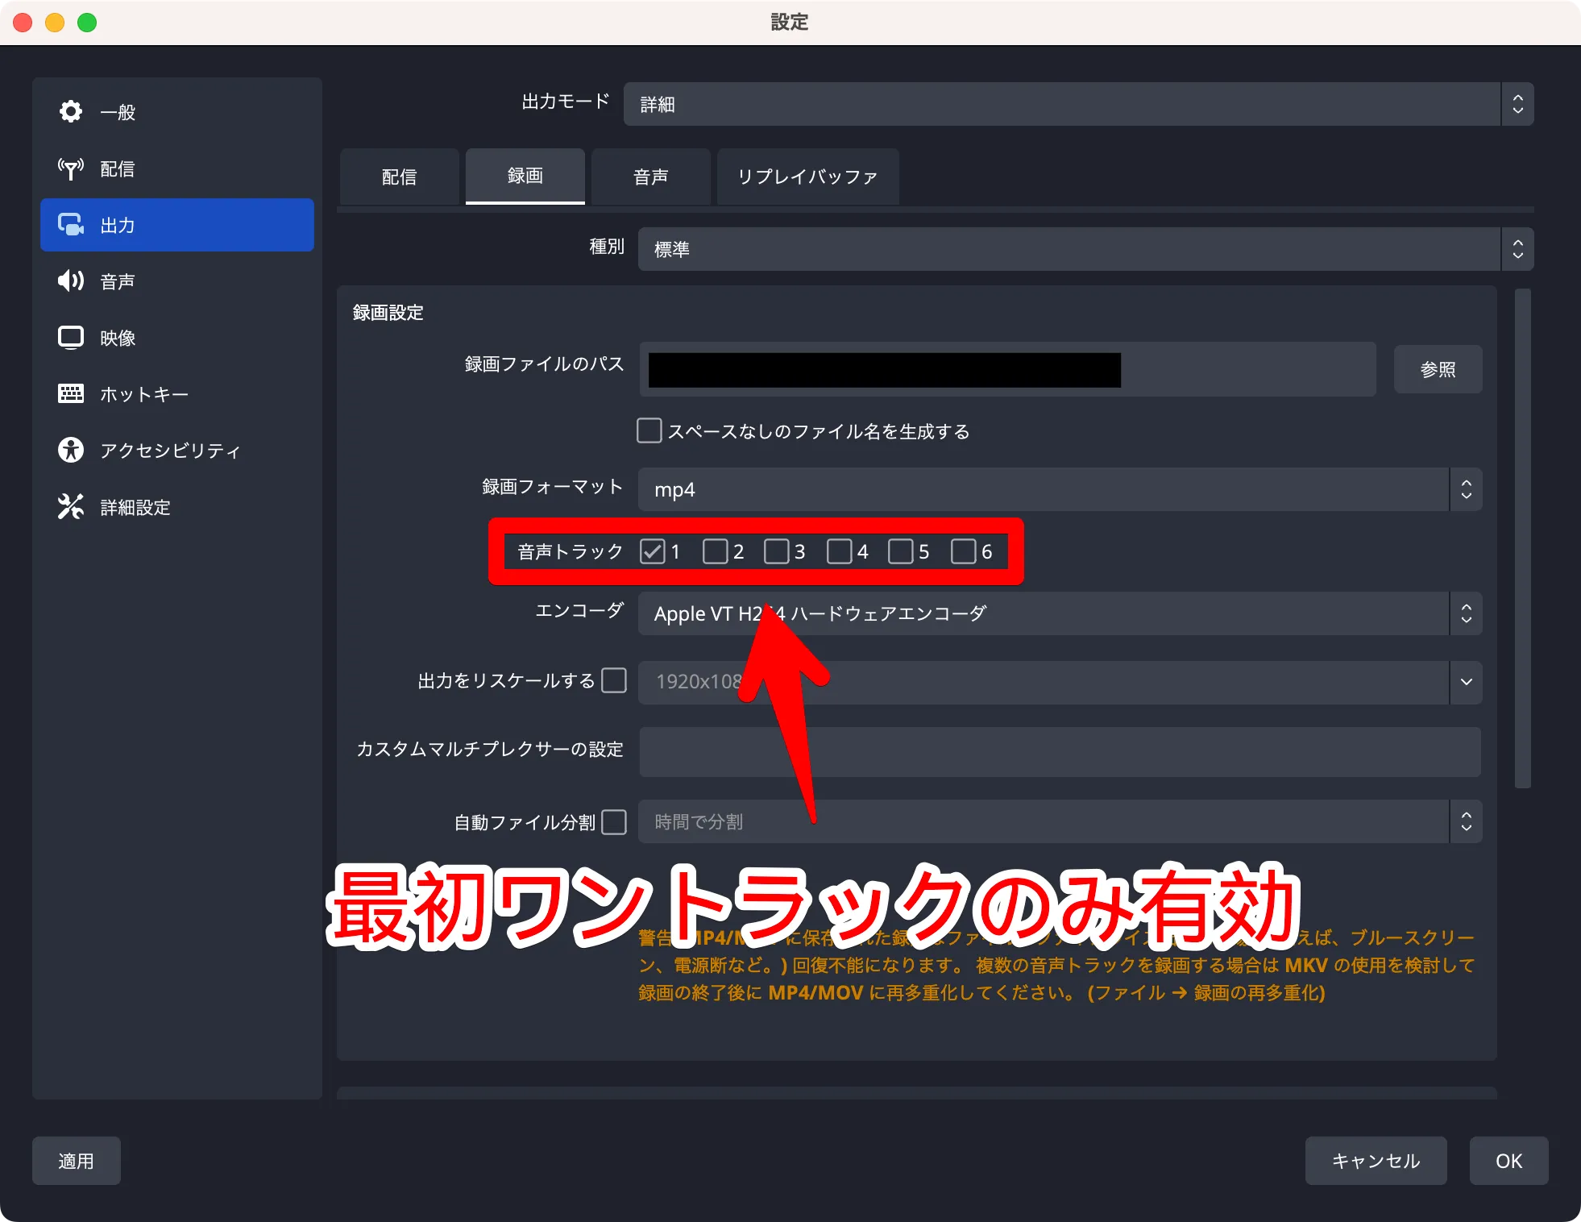Click the Accessibility person icon in sidebar
Image resolution: width=1581 pixels, height=1222 pixels.
pos(71,450)
